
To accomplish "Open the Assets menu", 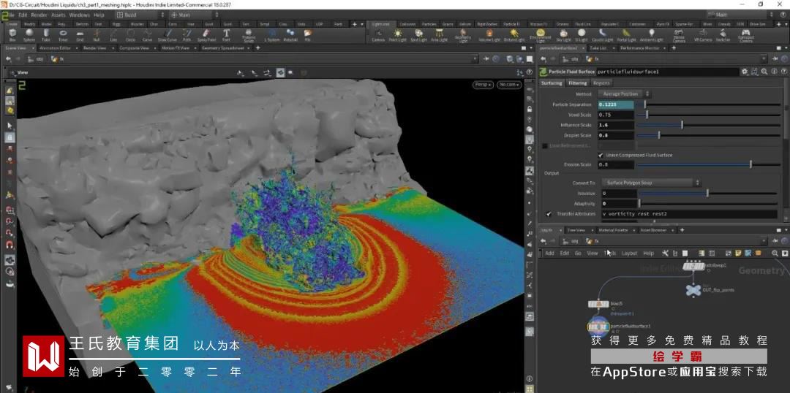I will tap(59, 15).
